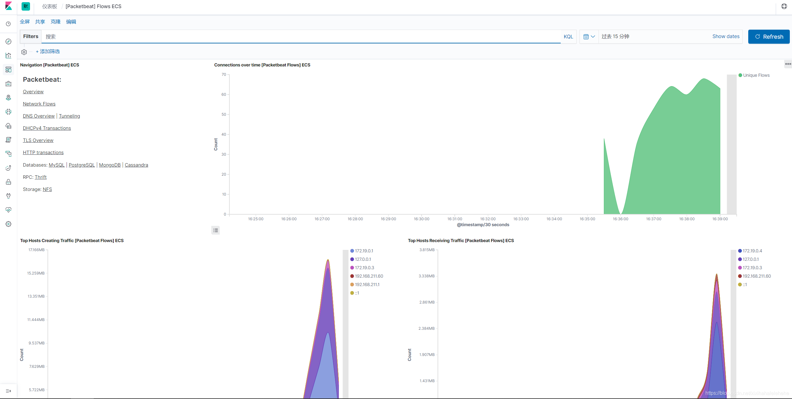Open Dev Tools icon in sidebar
Viewport: 792px width, 399px height.
[8, 196]
